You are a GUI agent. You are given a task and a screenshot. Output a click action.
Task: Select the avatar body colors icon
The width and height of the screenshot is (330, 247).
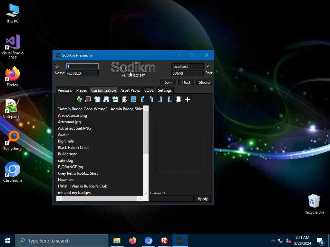[79, 99]
